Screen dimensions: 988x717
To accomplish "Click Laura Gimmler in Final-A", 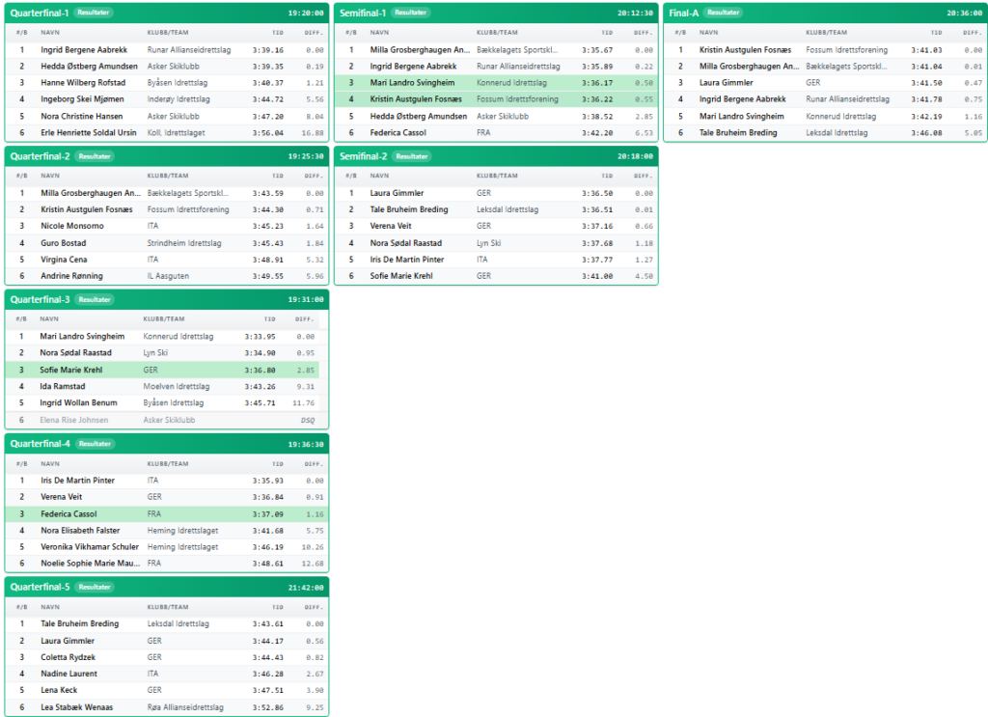I will tap(726, 83).
